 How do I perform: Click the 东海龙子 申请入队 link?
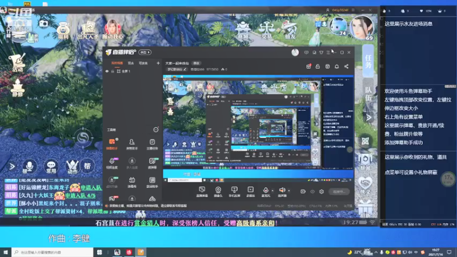(91, 187)
